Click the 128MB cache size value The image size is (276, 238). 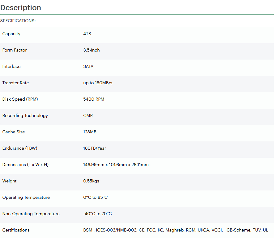click(90, 132)
